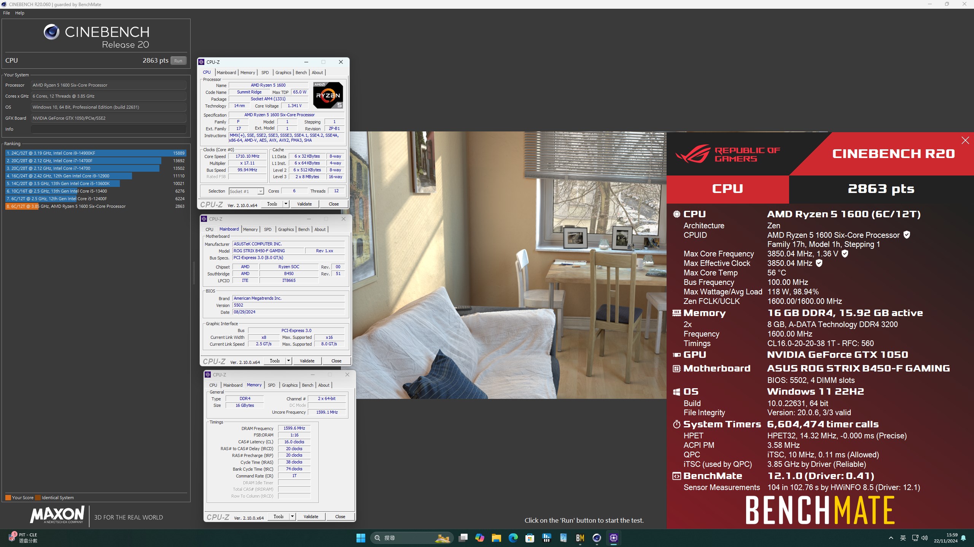Click the verified shield beside Max Effective Clock
Image resolution: width=974 pixels, height=547 pixels.
(x=819, y=263)
